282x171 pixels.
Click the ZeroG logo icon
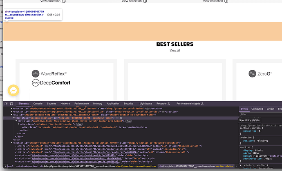[252, 73]
